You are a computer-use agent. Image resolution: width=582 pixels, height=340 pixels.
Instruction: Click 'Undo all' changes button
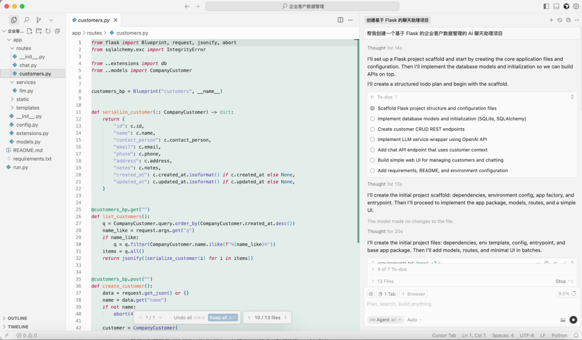183,318
